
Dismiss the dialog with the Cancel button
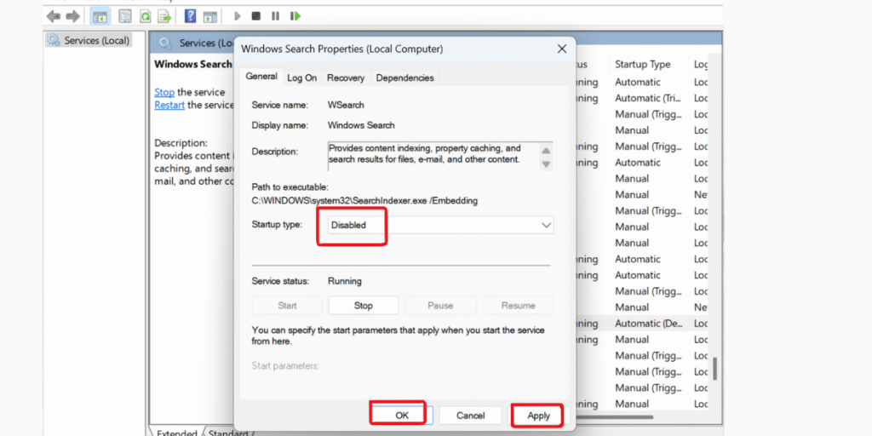pos(470,416)
